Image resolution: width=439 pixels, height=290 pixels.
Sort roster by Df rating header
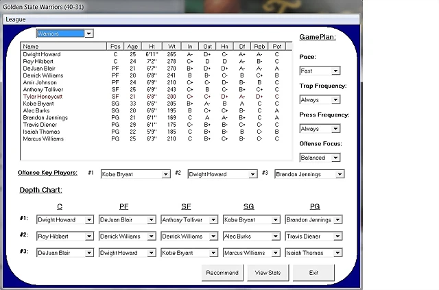point(242,47)
